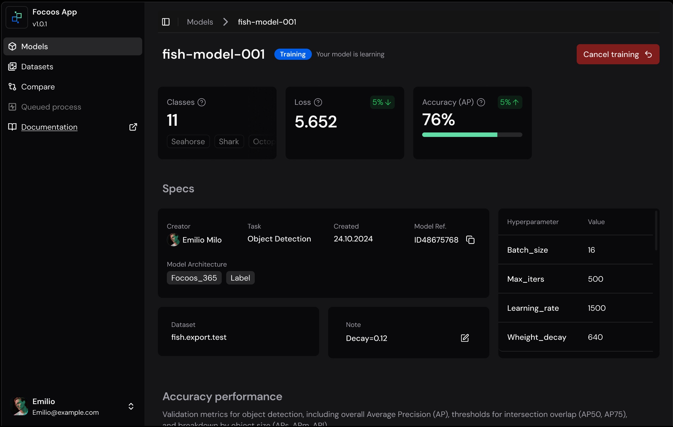Open the Documentation link
Viewport: 673px width, 427px height.
tap(49, 127)
